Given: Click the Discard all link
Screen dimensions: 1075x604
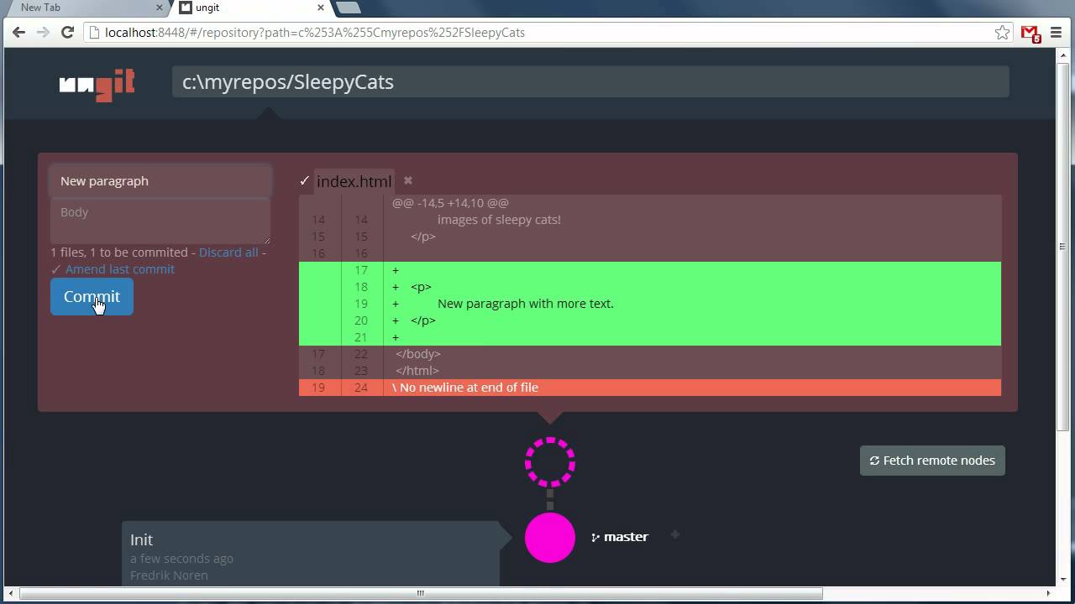Looking at the screenshot, I should coord(228,253).
